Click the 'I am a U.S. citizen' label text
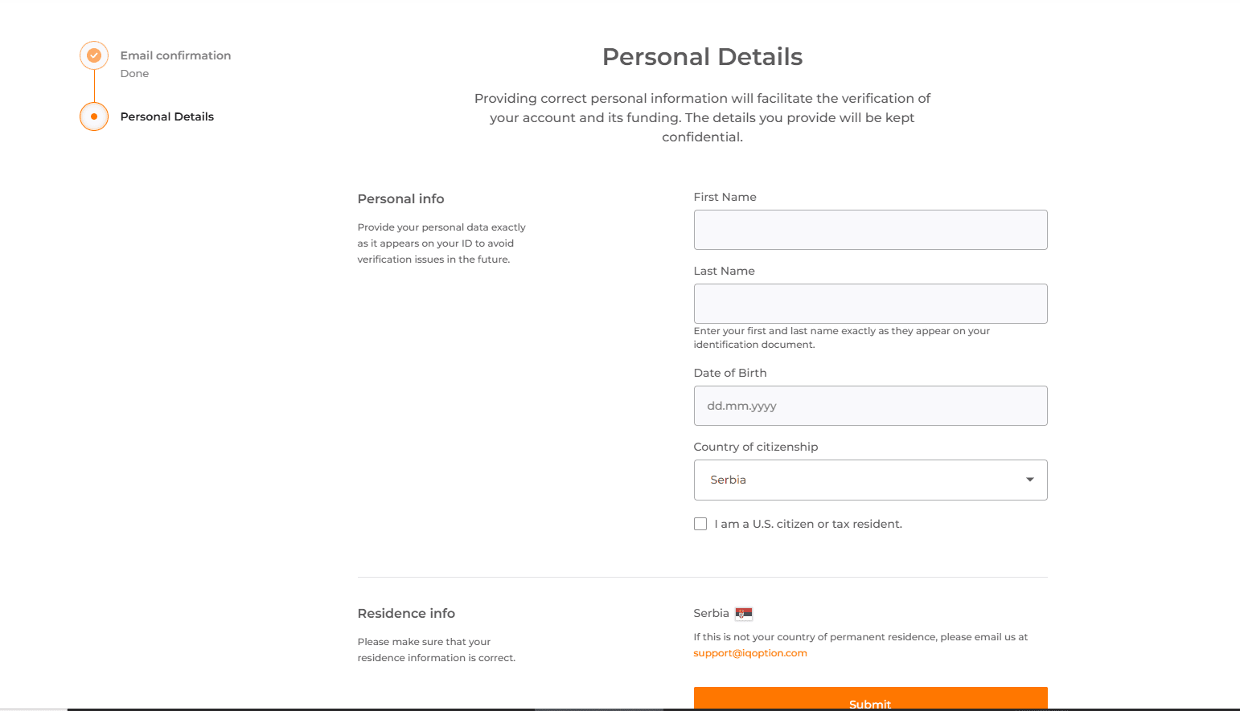The height and width of the screenshot is (711, 1240). 808,524
